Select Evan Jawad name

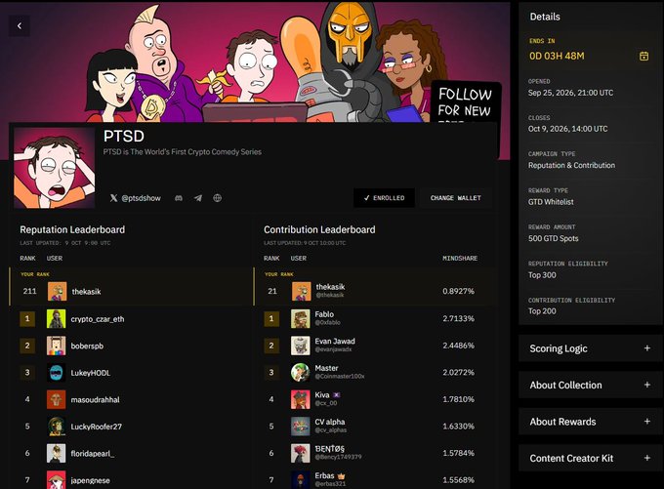click(x=335, y=342)
